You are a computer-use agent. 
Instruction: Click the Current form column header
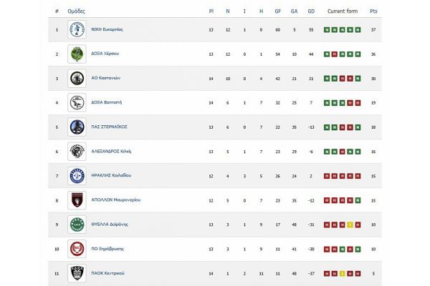pos(342,11)
